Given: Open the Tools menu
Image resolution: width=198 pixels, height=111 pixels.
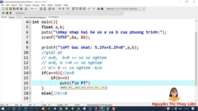Looking at the screenshot, I should point(43,5).
